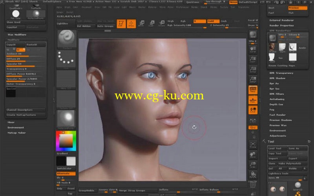Open the Document menu
Viewport: 314px width, 196px height.
click(x=86, y=7)
